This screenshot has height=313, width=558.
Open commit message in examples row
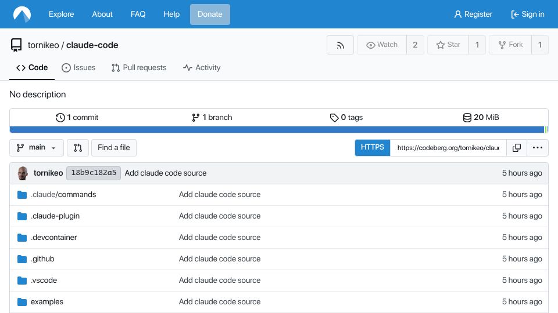[220, 302]
